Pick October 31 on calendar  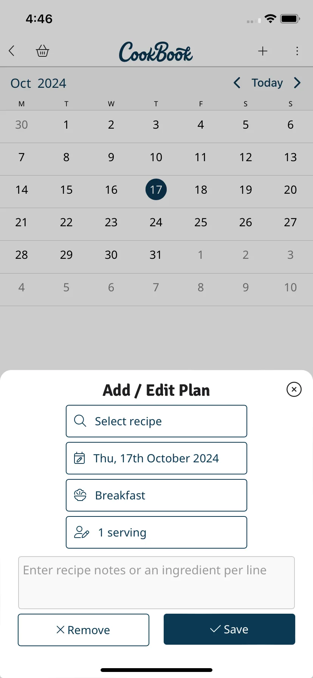156,255
